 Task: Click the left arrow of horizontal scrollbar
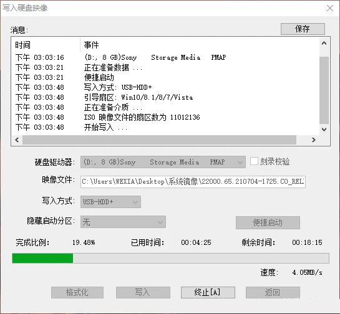pos(17,140)
